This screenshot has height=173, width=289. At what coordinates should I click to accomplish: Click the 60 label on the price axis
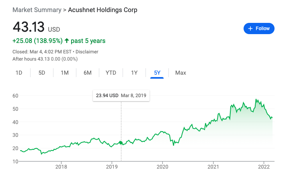coord(16,96)
